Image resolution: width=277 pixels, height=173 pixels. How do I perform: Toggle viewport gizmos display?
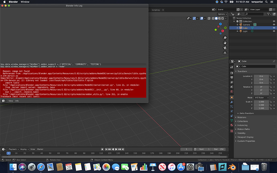194,18
